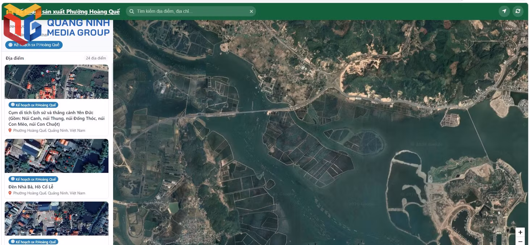Click the refresh icon in the header

tap(518, 11)
